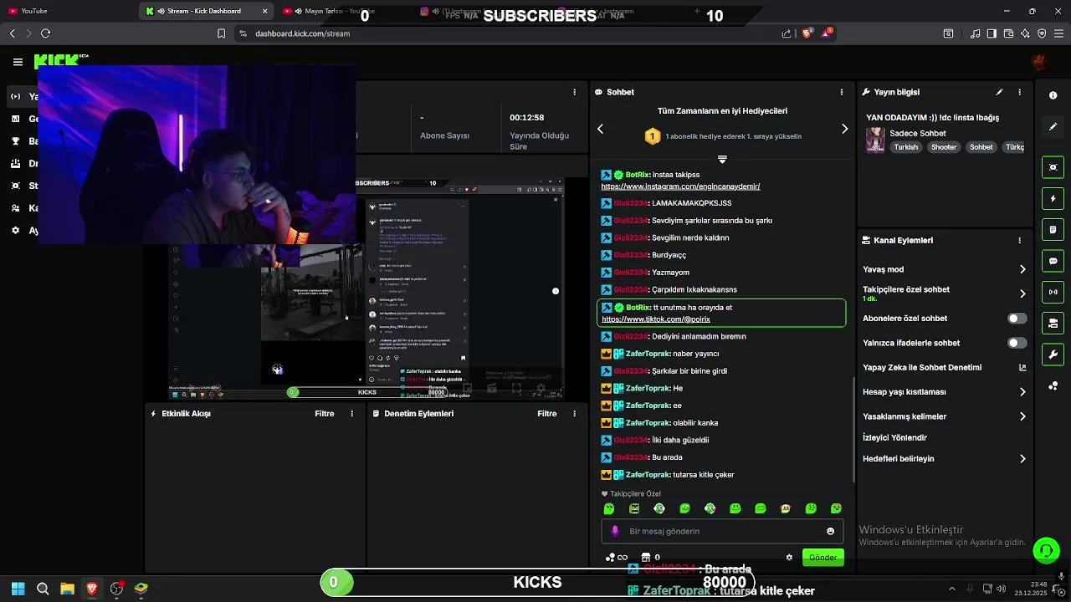The image size is (1071, 602).
Task: Open the wrench tools sidebar icon
Action: coord(1053,355)
